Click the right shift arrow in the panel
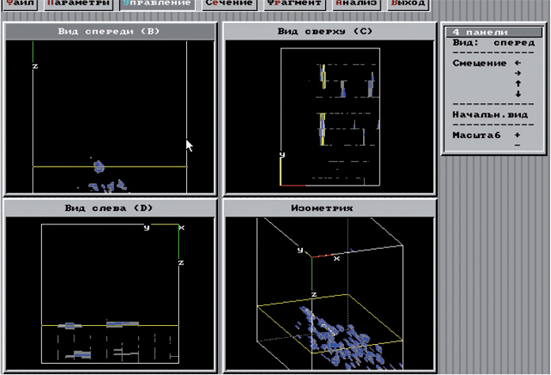 click(517, 73)
